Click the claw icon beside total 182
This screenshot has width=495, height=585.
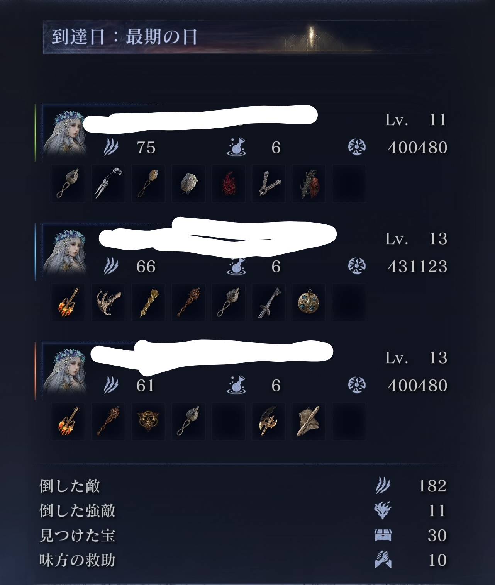coord(383,486)
